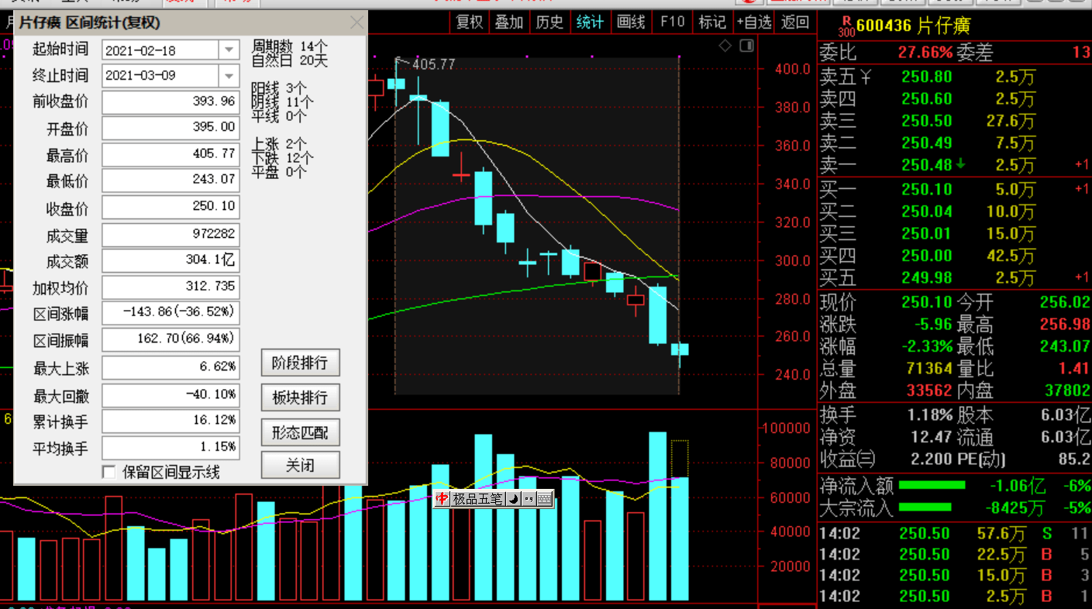Click the 最高价 field showing 405.77
Image resolution: width=1092 pixels, height=609 pixels.
171,155
